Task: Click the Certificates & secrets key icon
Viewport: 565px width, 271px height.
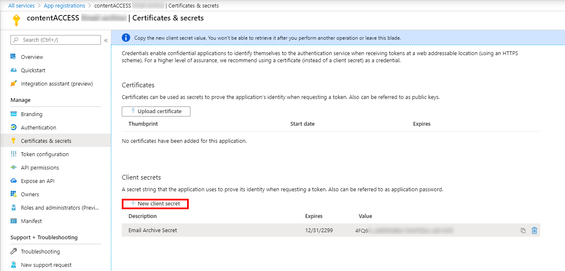Action: point(13,141)
